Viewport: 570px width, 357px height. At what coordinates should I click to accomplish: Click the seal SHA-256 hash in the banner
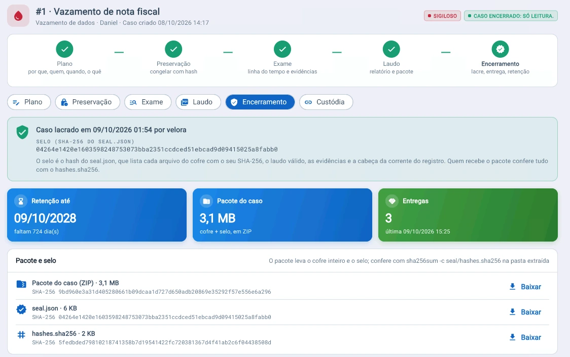(x=157, y=149)
